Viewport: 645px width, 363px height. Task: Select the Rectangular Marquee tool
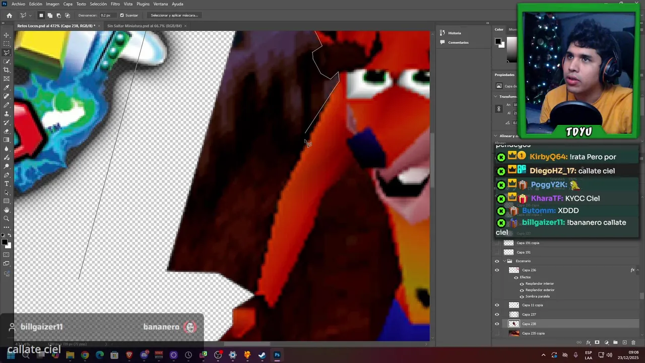[7, 44]
